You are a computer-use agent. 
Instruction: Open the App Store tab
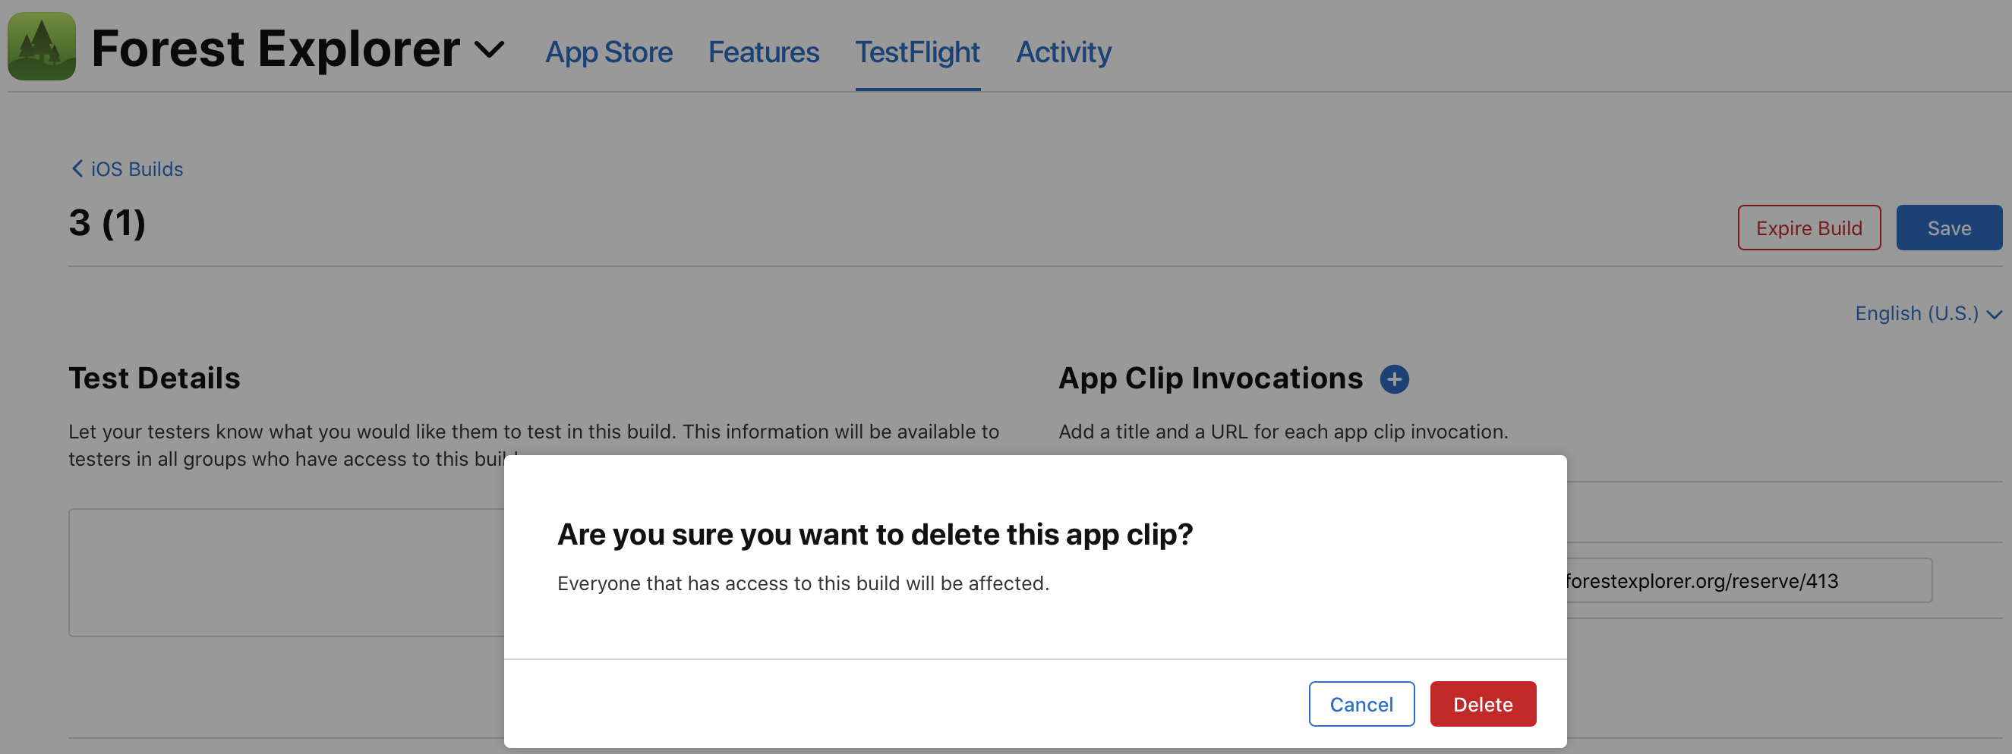coord(608,52)
